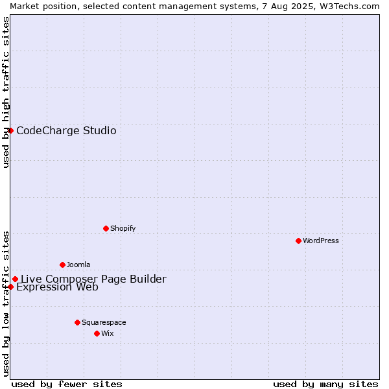Click the chart title mentioning W3Techs.com

[194, 6]
